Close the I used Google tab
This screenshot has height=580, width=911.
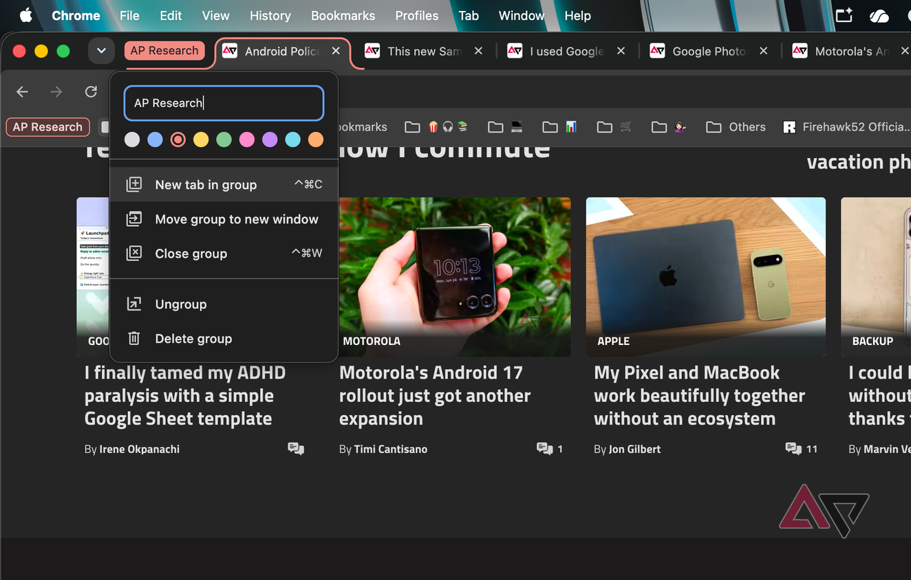click(x=621, y=51)
